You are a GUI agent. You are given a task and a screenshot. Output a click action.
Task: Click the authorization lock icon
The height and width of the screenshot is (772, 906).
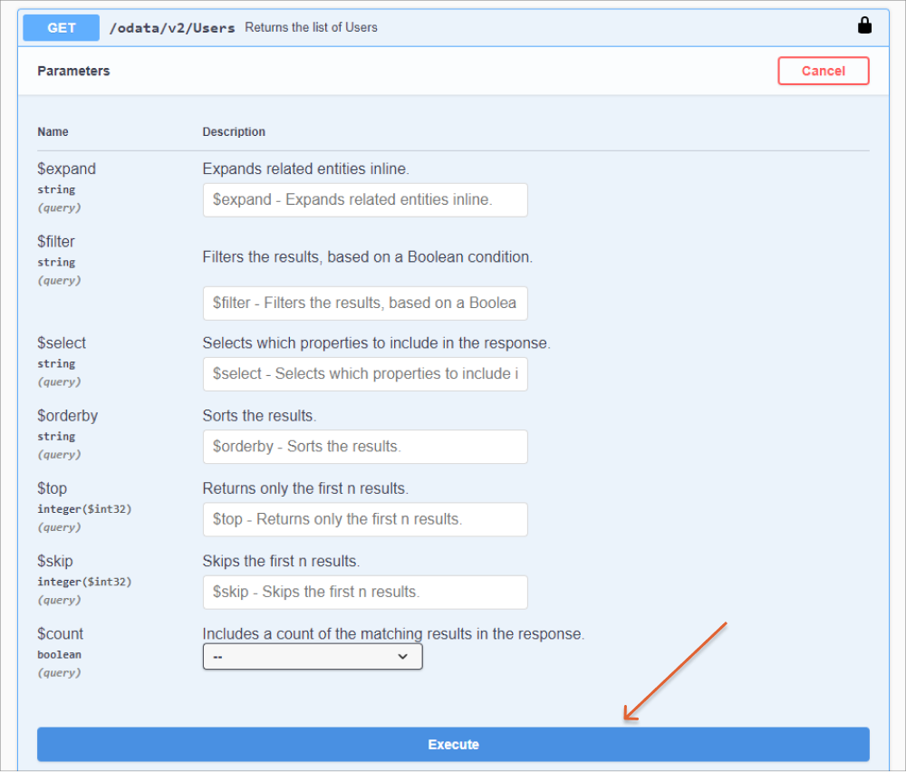(x=864, y=26)
